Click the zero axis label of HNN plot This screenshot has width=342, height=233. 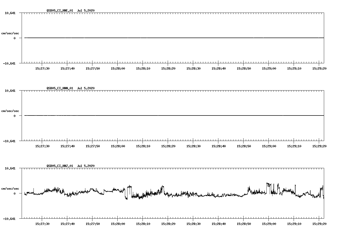[x=15, y=116]
